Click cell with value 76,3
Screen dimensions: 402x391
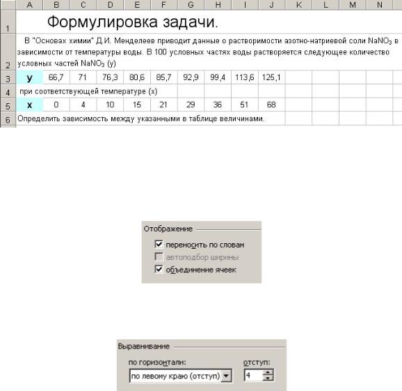click(111, 77)
